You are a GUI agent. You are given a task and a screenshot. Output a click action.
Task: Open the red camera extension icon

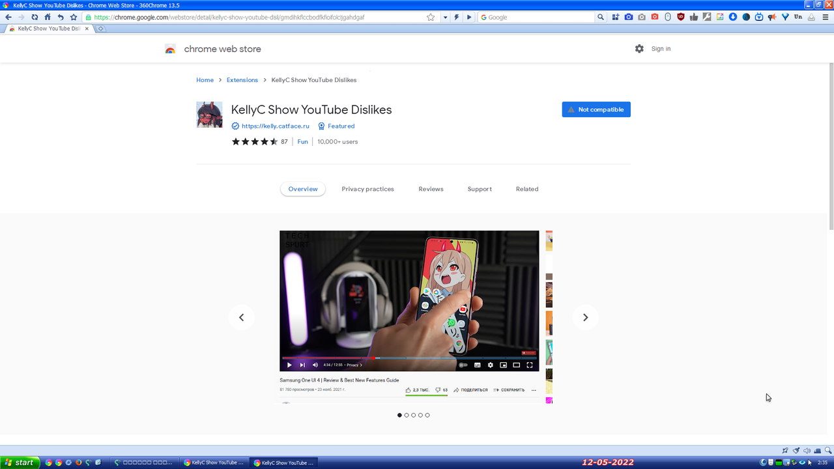pos(655,17)
